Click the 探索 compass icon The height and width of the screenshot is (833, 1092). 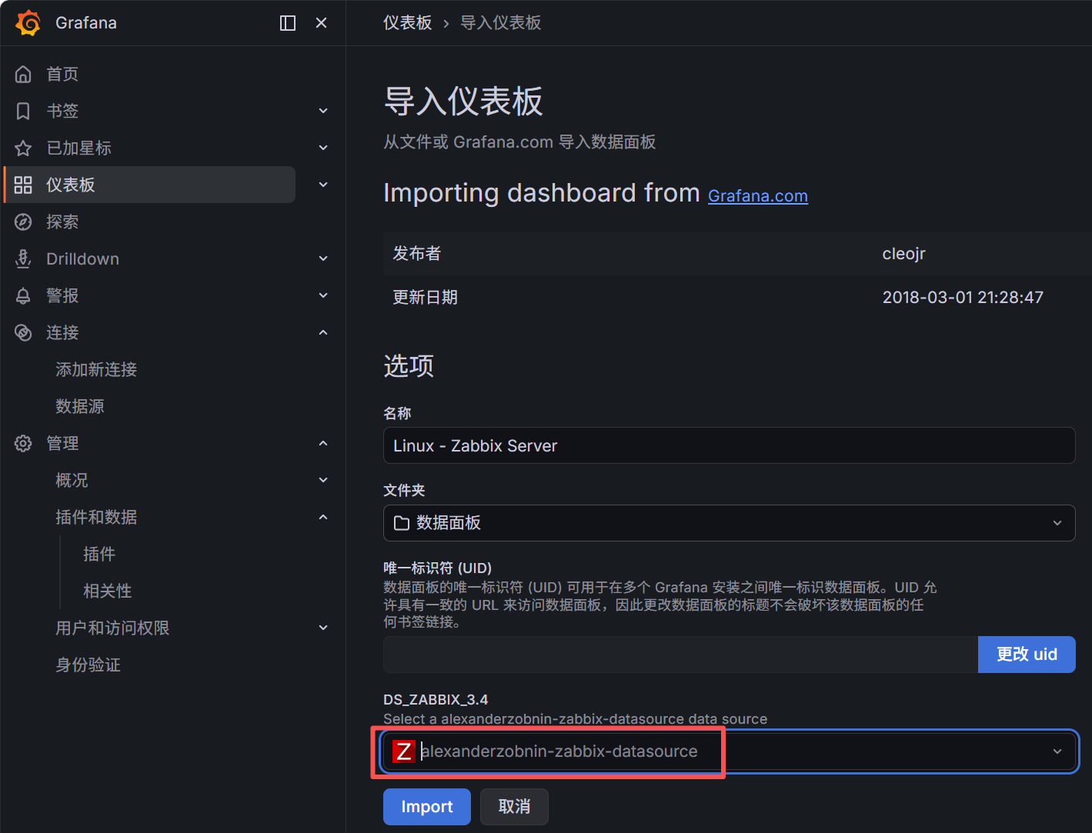(x=24, y=222)
